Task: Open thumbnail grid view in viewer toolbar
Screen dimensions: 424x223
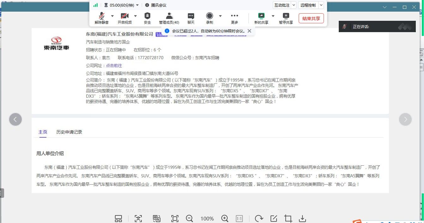Action: click(x=118, y=219)
